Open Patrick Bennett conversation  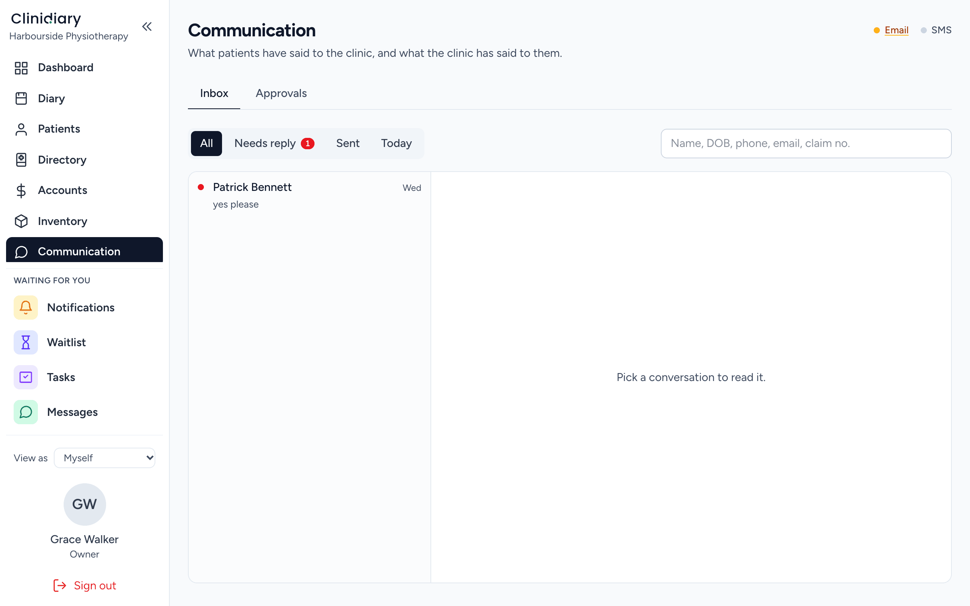click(x=310, y=195)
